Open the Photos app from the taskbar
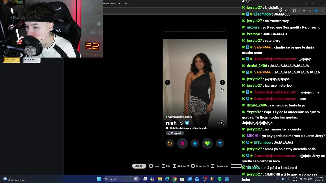 coord(227,179)
